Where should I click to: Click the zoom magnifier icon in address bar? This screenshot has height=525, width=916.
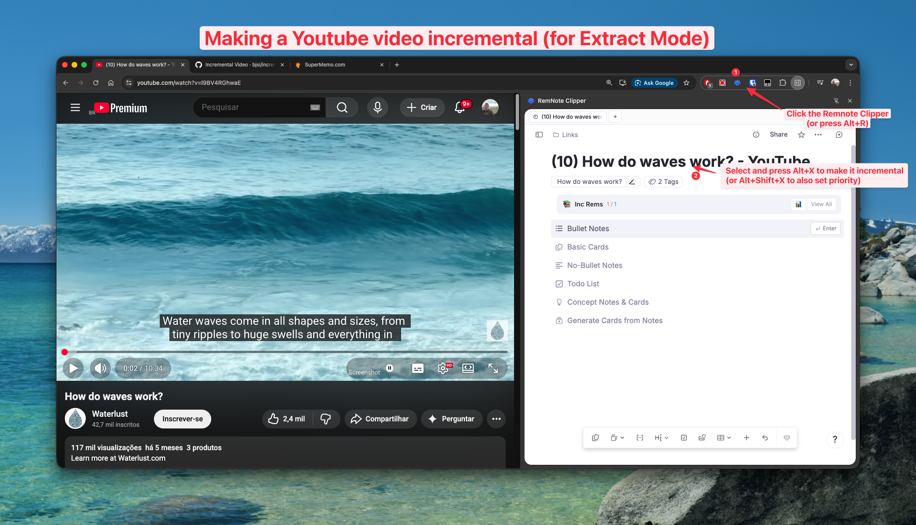609,83
